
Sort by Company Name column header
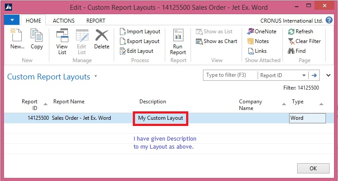(251, 105)
